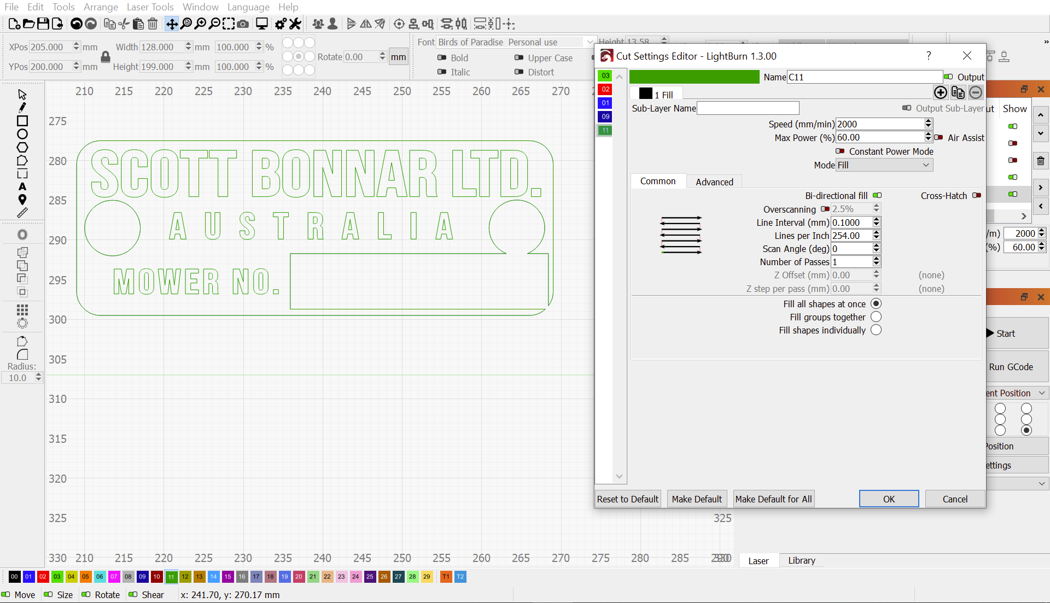Adjust Scan Angle spinner
The width and height of the screenshot is (1050, 603).
pyautogui.click(x=877, y=249)
